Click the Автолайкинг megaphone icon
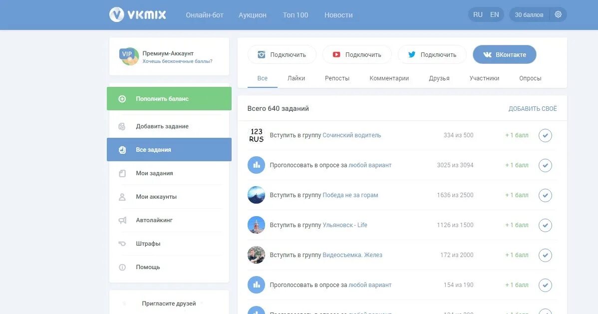Viewport: 598px width, 314px height. tap(122, 220)
